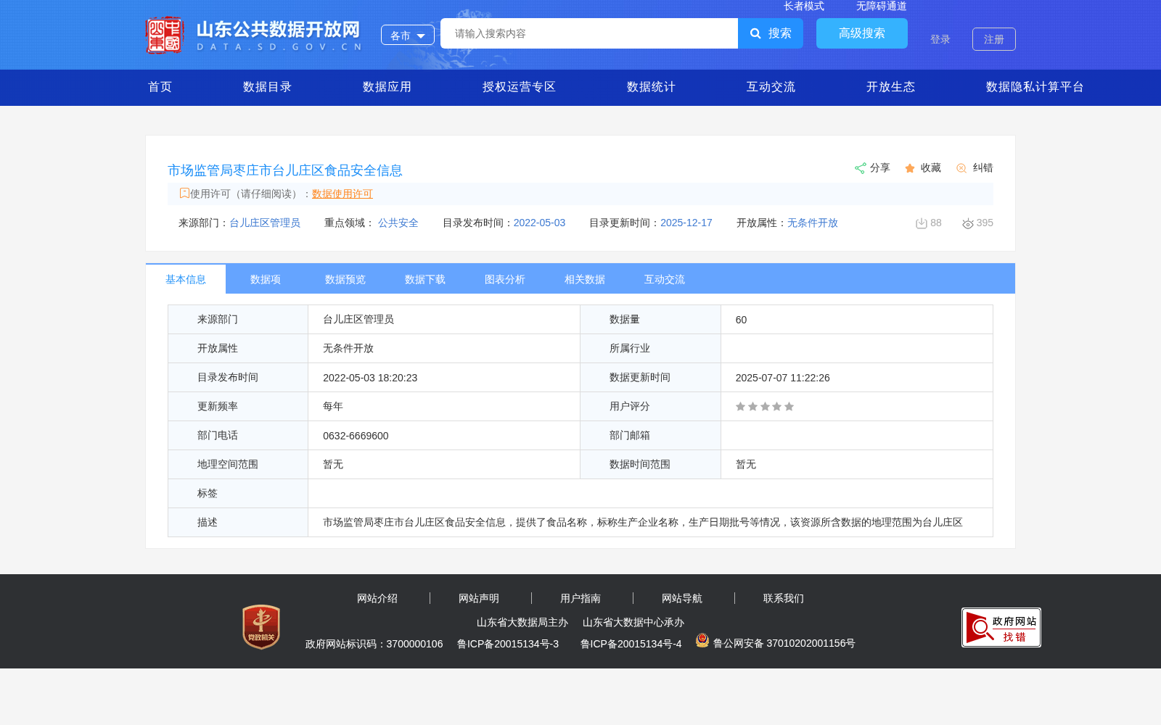The height and width of the screenshot is (725, 1161).
Task: Click the share icon
Action: pos(860,168)
